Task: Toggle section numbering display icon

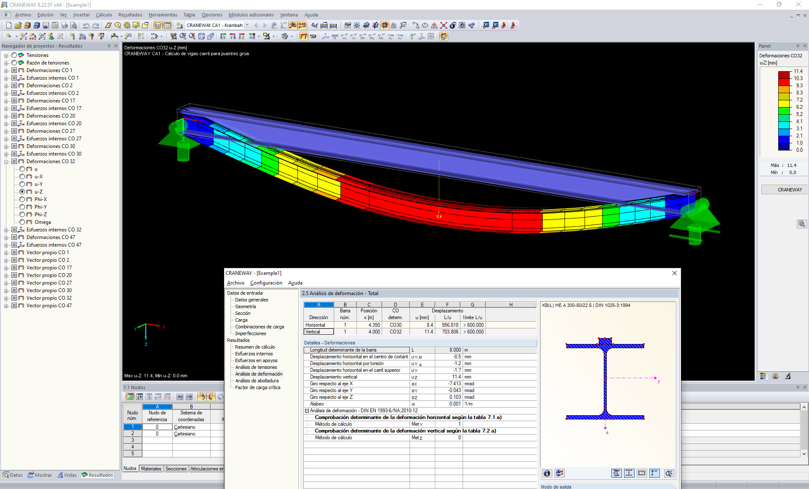Action: [x=642, y=473]
